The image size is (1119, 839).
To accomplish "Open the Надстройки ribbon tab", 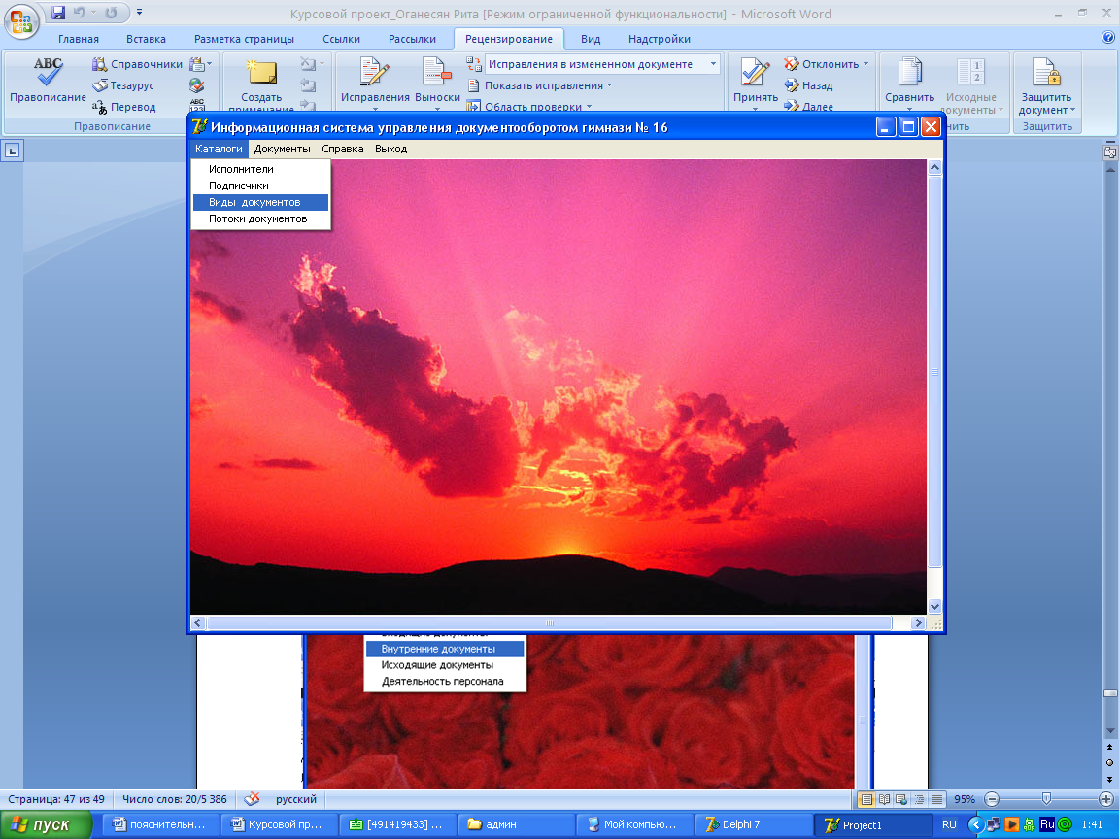I will [x=659, y=39].
